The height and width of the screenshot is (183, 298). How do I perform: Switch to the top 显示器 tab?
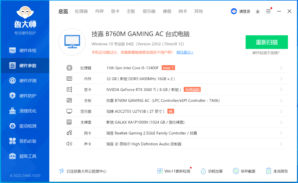(149, 11)
